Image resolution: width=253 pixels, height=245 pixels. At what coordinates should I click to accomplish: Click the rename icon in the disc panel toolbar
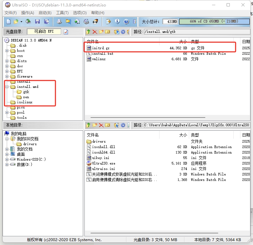coord(108,32)
